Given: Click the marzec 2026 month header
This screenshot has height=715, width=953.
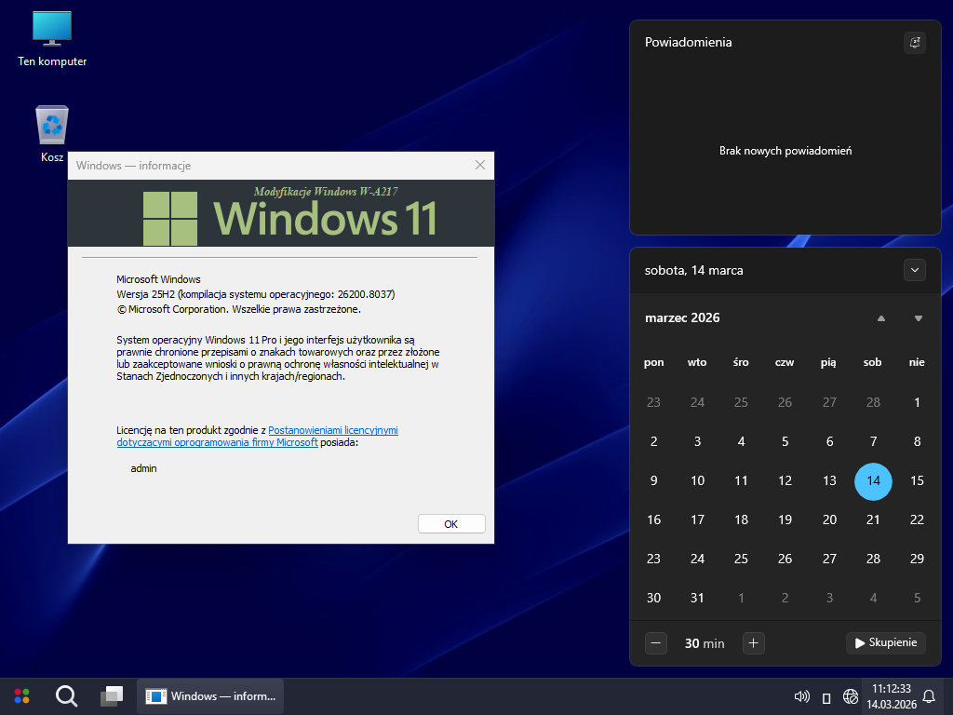Looking at the screenshot, I should click(x=682, y=318).
